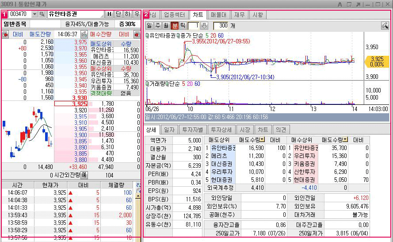Switch to 매물대 tab
This screenshot has width=393, height=242.
click(x=218, y=15)
